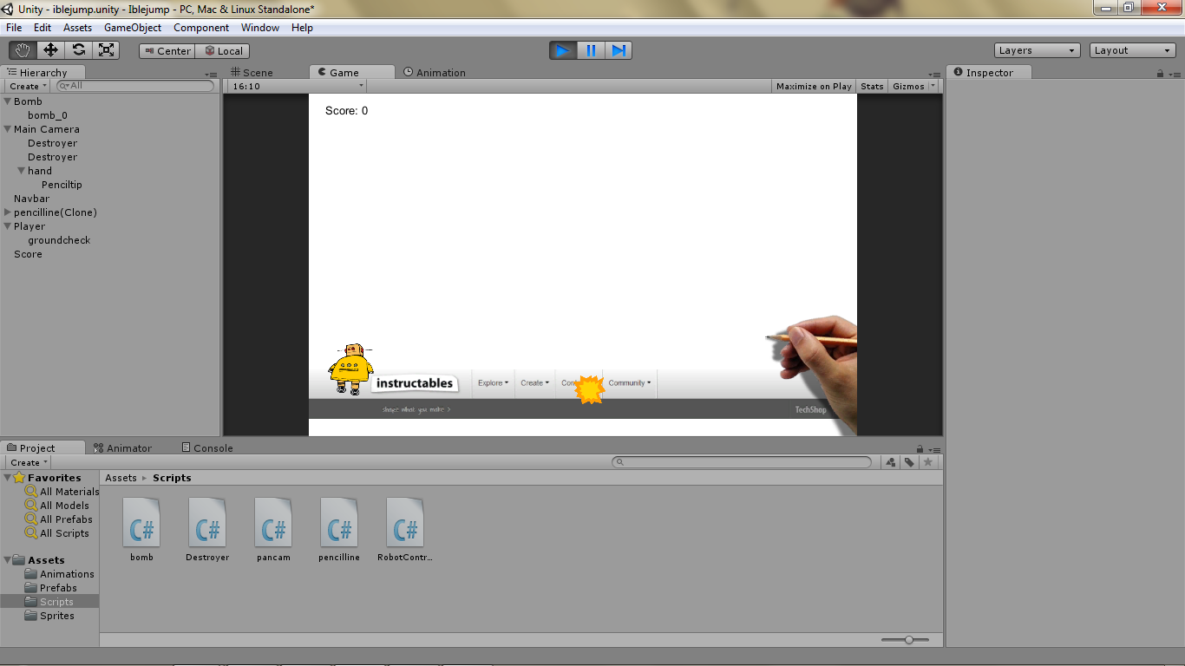Viewport: 1185px width, 666px height.
Task: Toggle pivot mode Center button
Action: [167, 51]
